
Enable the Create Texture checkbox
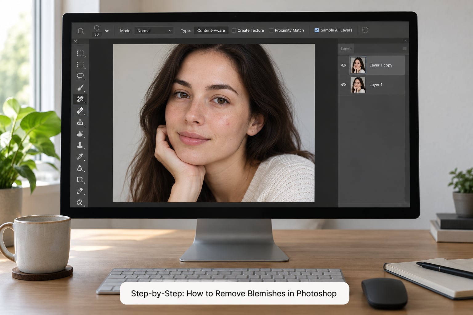(234, 30)
